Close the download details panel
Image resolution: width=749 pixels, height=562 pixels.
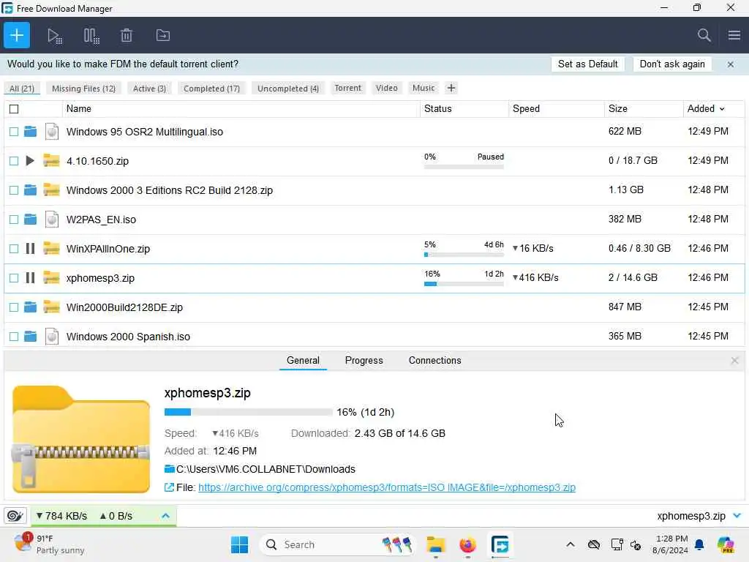[x=734, y=361]
